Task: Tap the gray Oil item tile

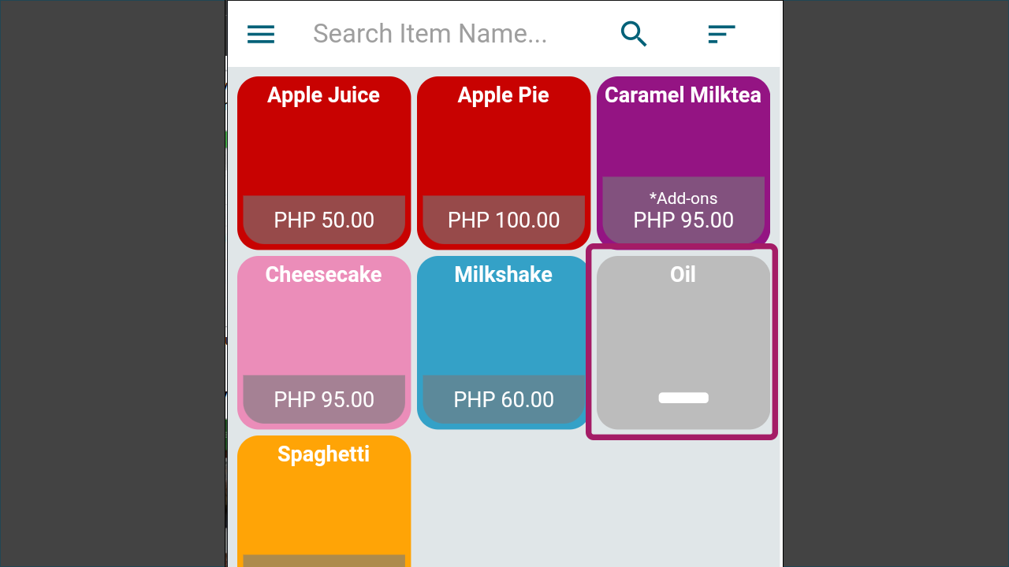Action: (x=683, y=343)
